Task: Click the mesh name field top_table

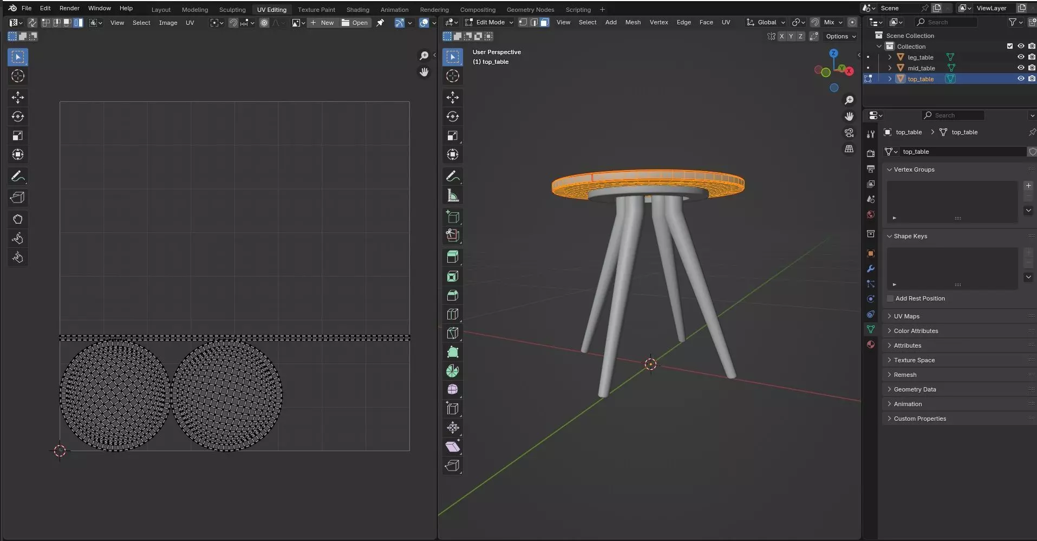Action: pyautogui.click(x=963, y=152)
